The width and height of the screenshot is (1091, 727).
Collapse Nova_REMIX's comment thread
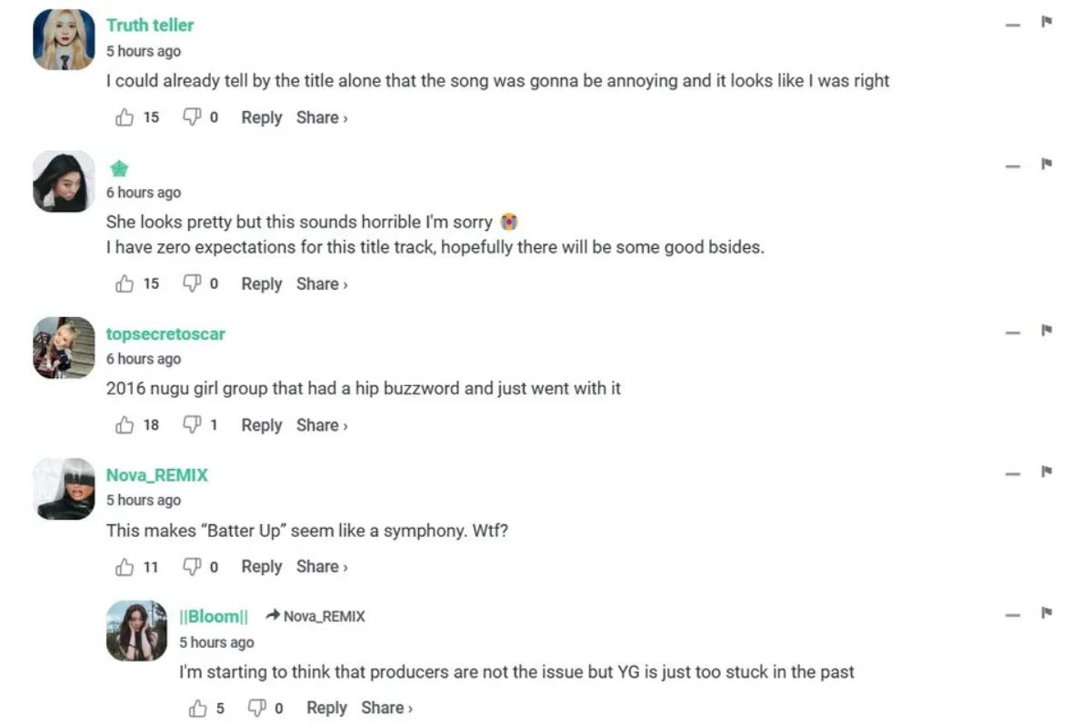coord(1013,474)
